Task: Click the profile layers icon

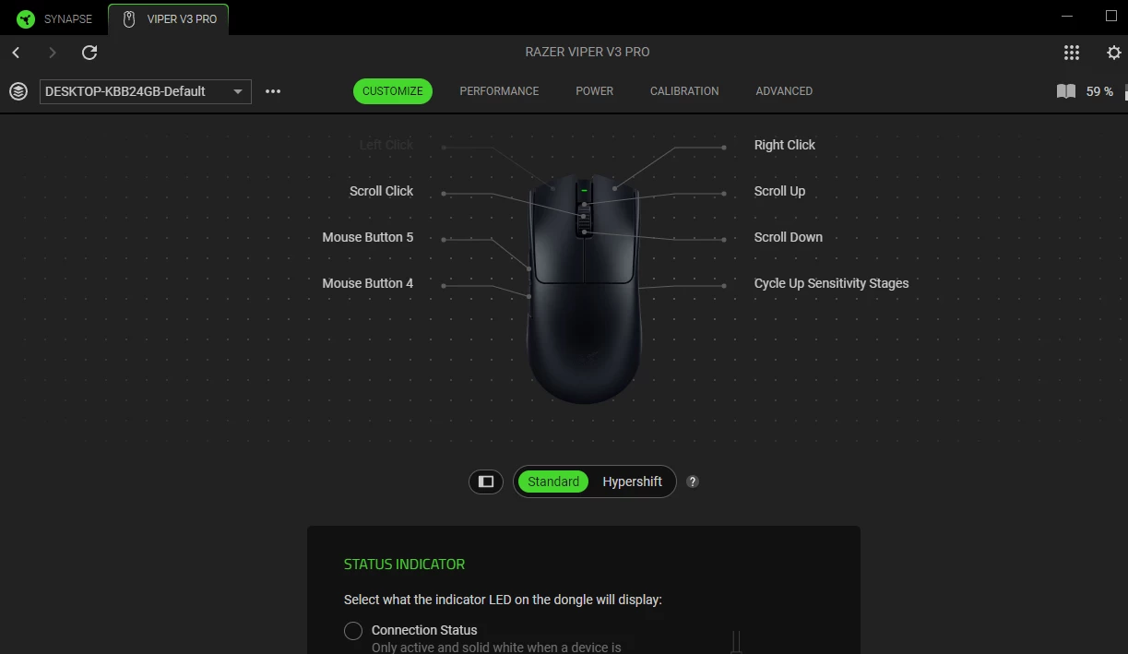Action: coord(18,91)
